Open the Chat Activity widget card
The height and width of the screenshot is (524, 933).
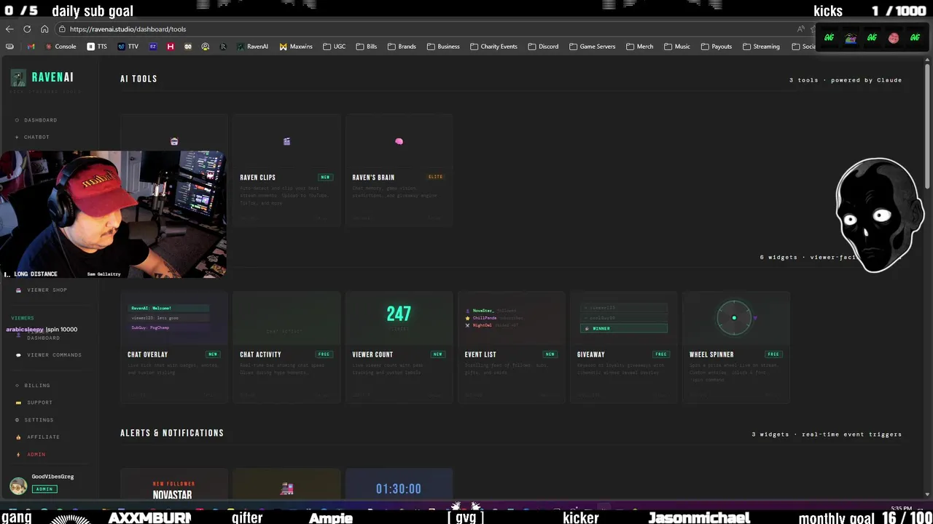point(286,347)
